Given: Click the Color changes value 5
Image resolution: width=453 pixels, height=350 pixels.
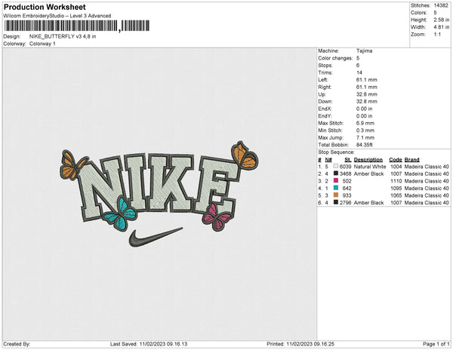Looking at the screenshot, I should pyautogui.click(x=358, y=58).
